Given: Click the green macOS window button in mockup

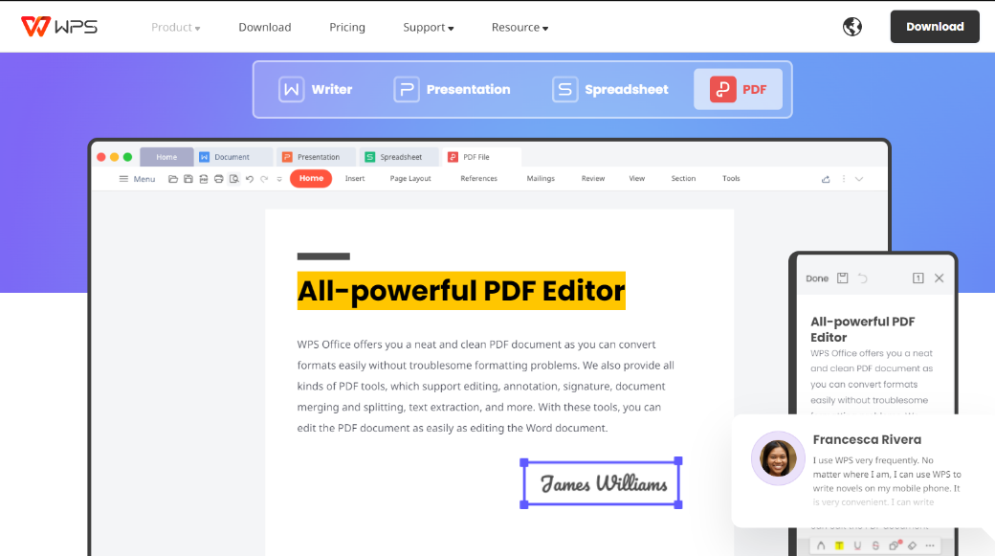Looking at the screenshot, I should click(x=127, y=157).
